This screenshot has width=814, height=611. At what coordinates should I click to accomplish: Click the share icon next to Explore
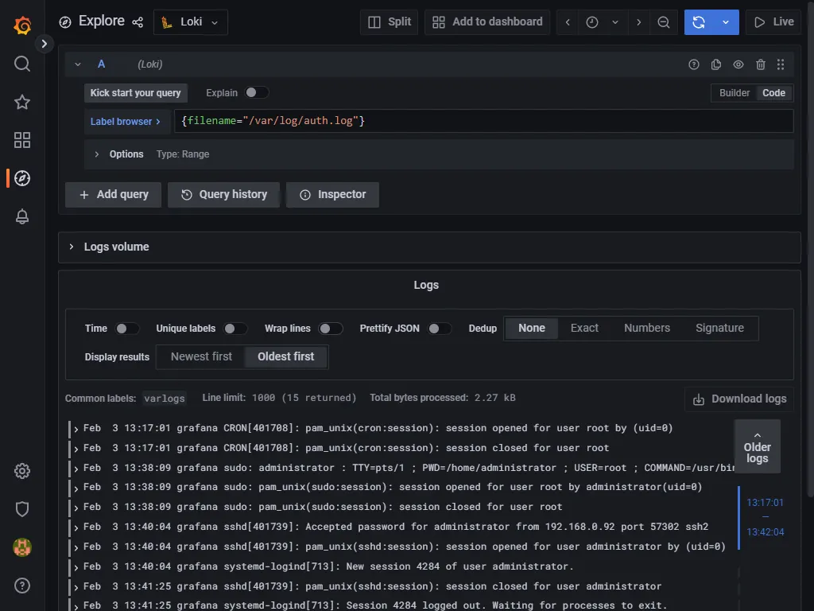tap(138, 21)
